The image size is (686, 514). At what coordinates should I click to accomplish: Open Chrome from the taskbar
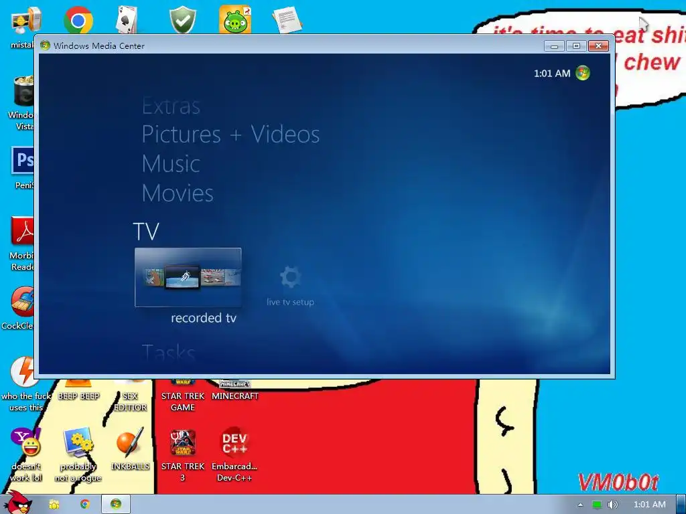pos(85,505)
